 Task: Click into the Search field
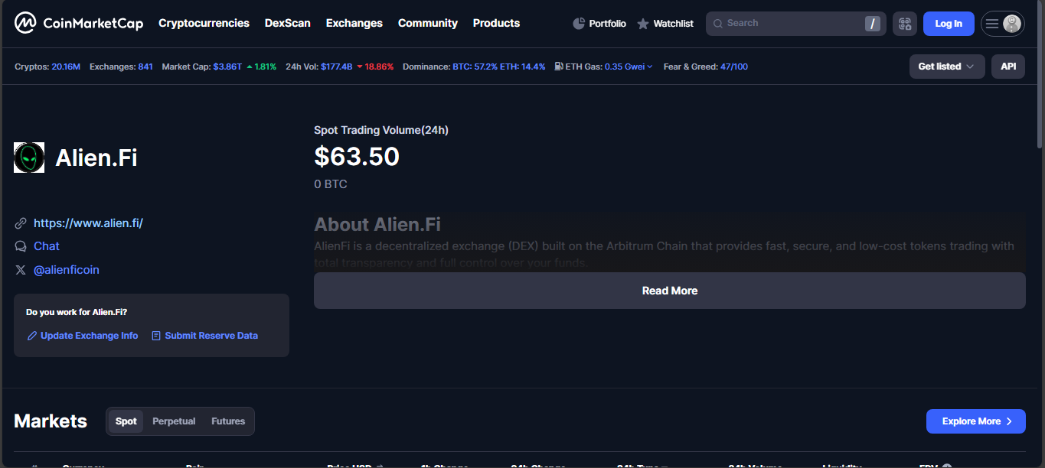tap(789, 24)
